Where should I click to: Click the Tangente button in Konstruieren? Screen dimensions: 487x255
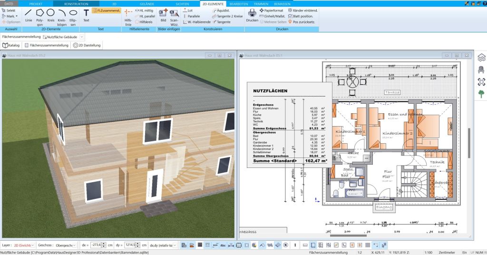222,22
